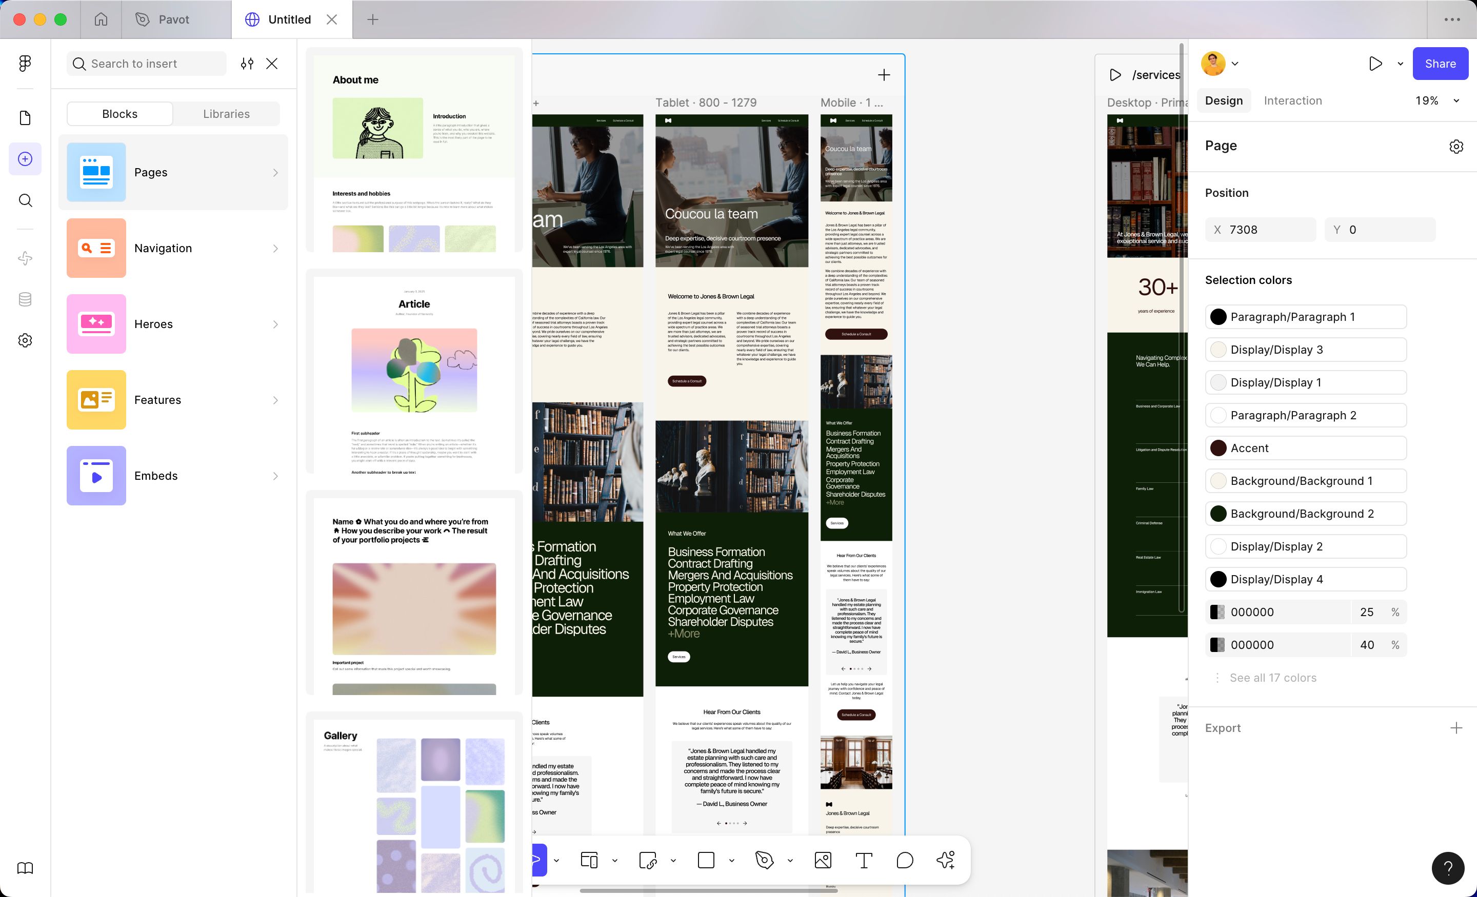The width and height of the screenshot is (1477, 897).
Task: Select the Text tool
Action: point(864,861)
